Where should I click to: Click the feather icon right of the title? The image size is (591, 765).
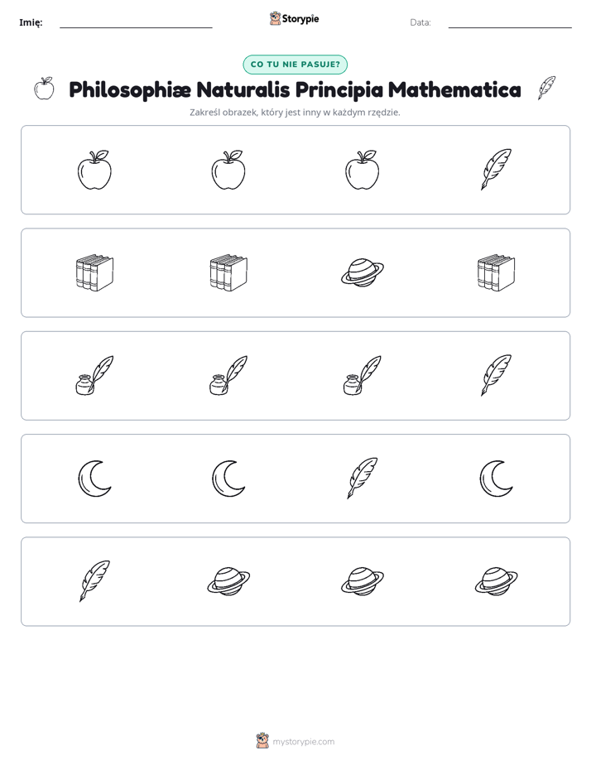coord(546,89)
